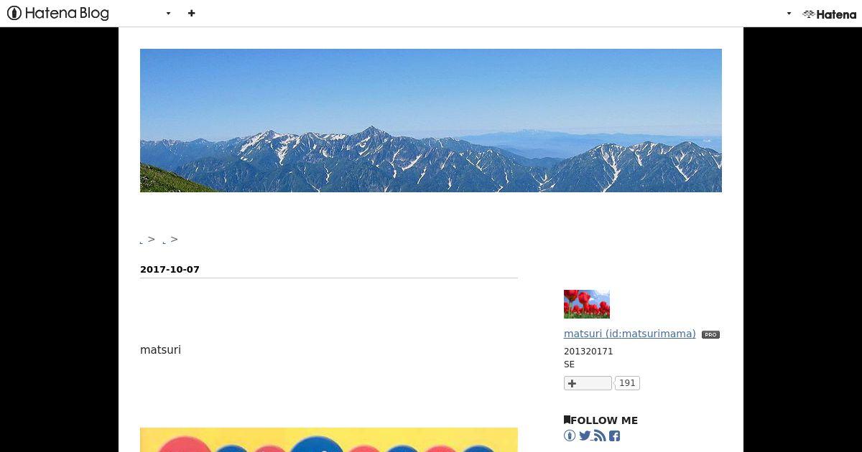Screen dimensions: 862x452
Task: Open the Twitter follow icon
Action: (585, 435)
